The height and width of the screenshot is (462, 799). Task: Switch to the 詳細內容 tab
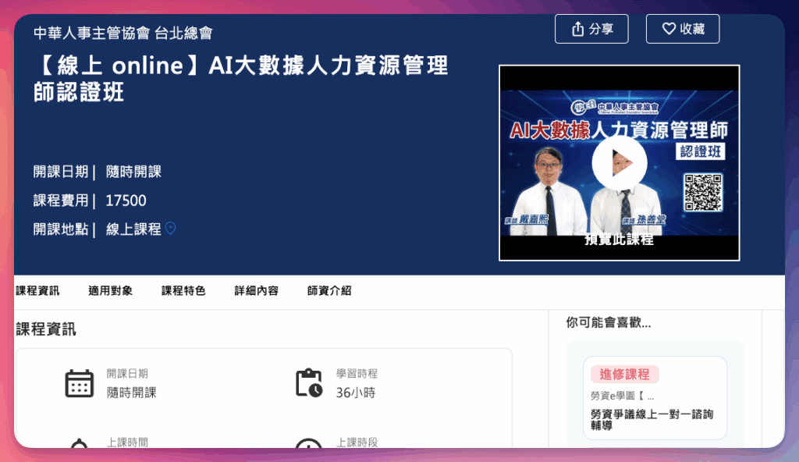click(256, 290)
